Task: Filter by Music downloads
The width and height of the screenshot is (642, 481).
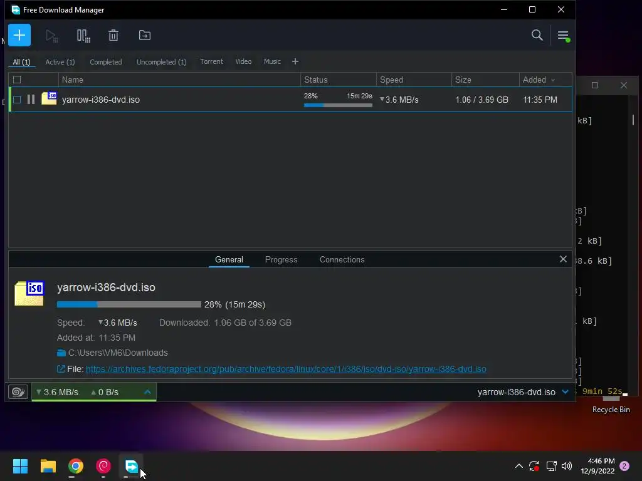Action: 272,61
